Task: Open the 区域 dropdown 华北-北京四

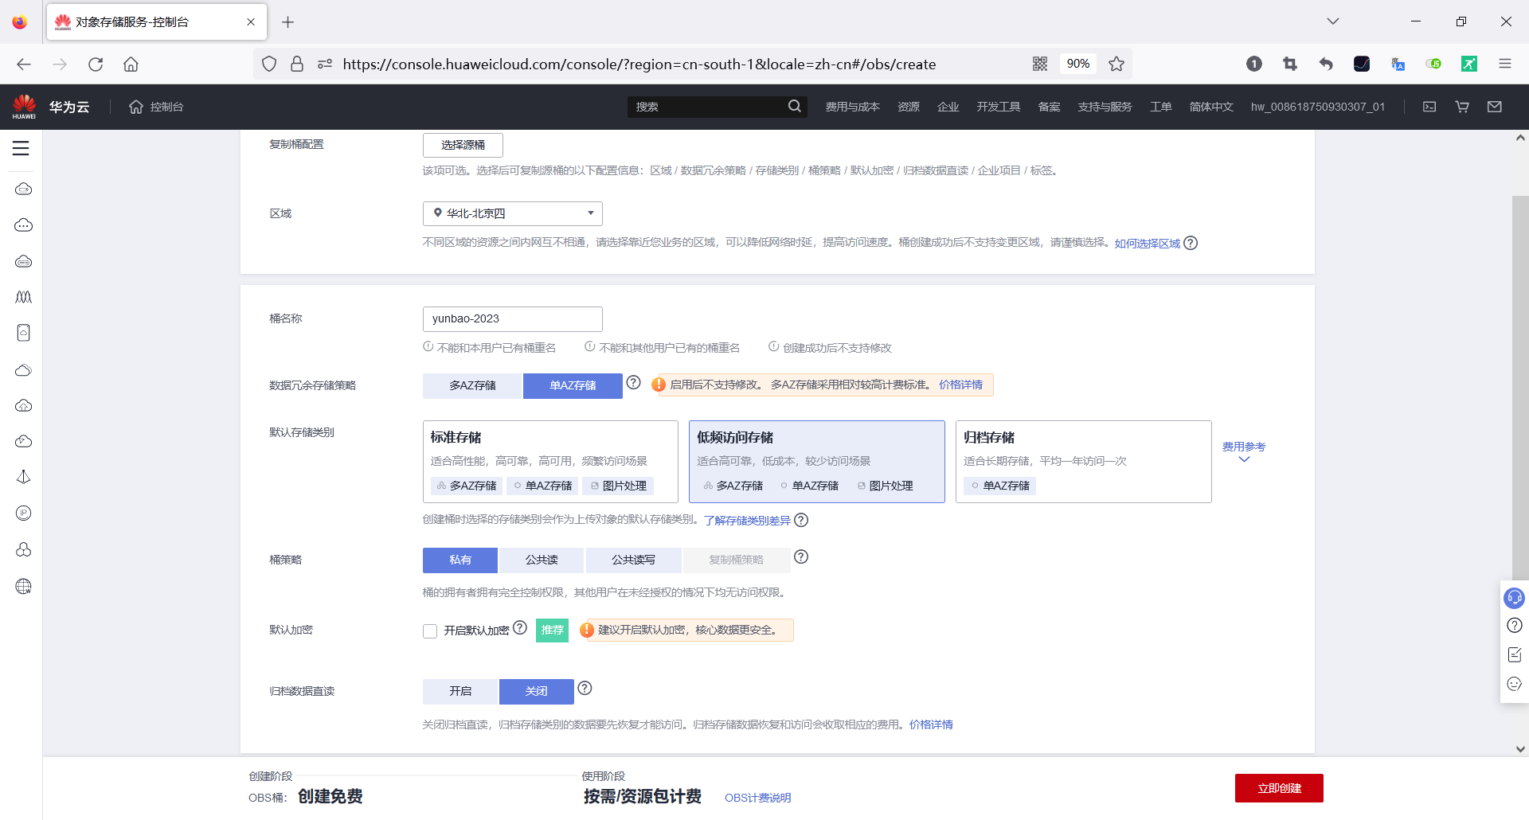Action: pyautogui.click(x=512, y=213)
